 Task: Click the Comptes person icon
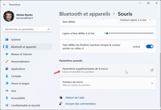click(7, 76)
